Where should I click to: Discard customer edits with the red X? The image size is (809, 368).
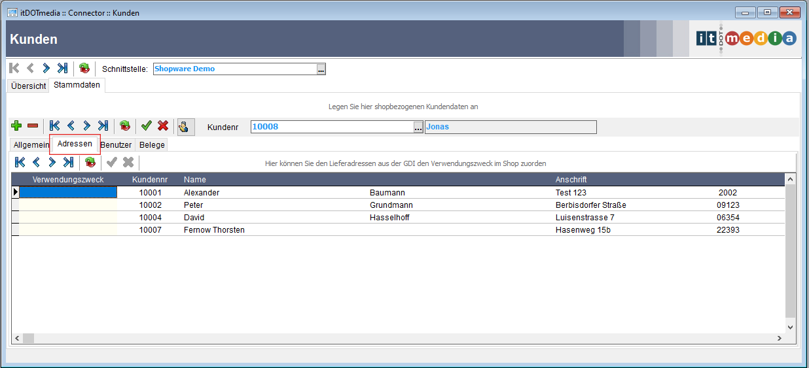163,125
